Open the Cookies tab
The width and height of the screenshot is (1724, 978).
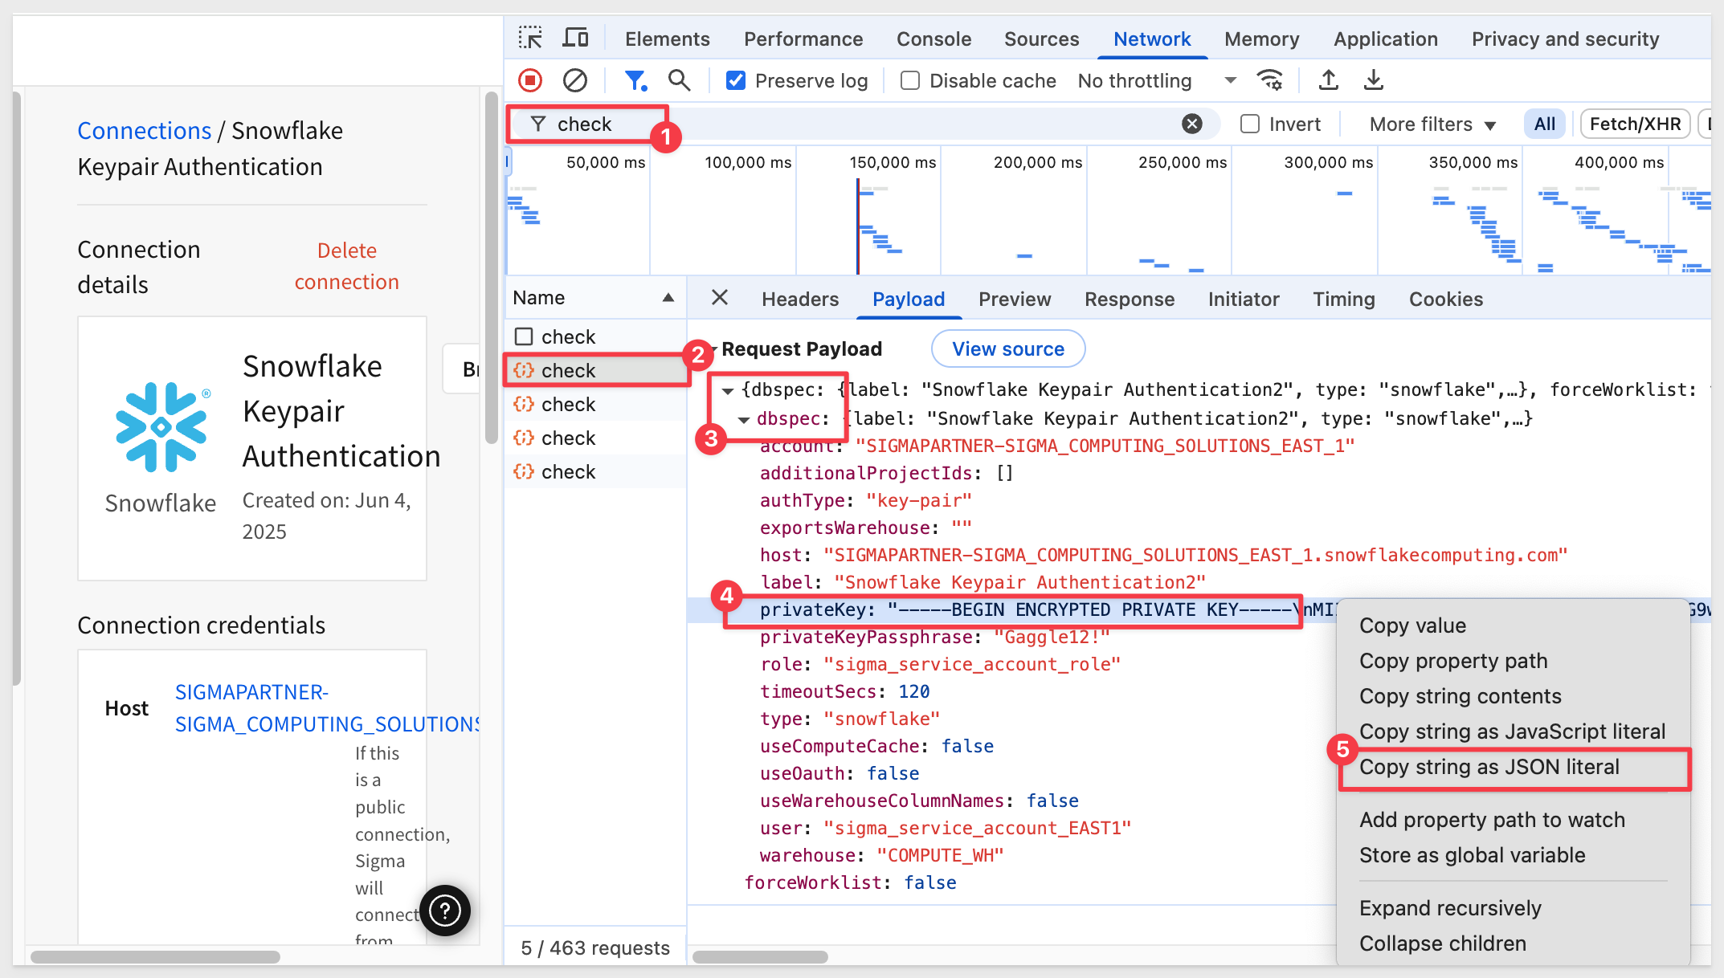tap(1446, 299)
